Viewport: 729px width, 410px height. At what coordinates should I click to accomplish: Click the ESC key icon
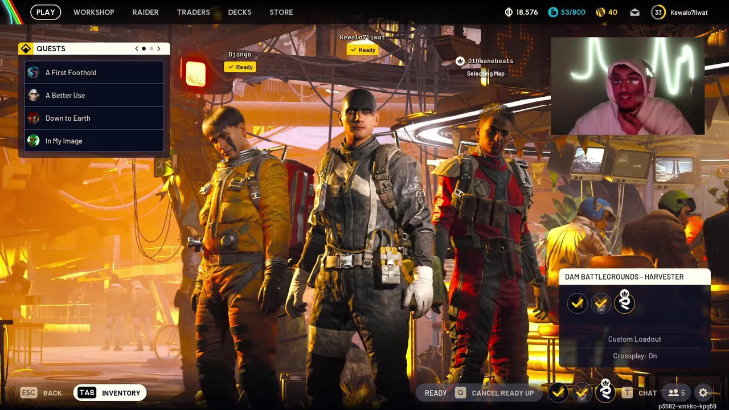[29, 392]
